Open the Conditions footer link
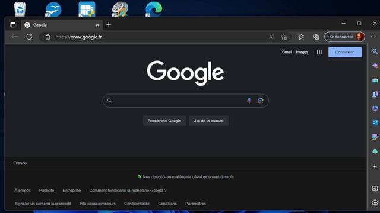The height and width of the screenshot is (213, 380). [x=167, y=204]
